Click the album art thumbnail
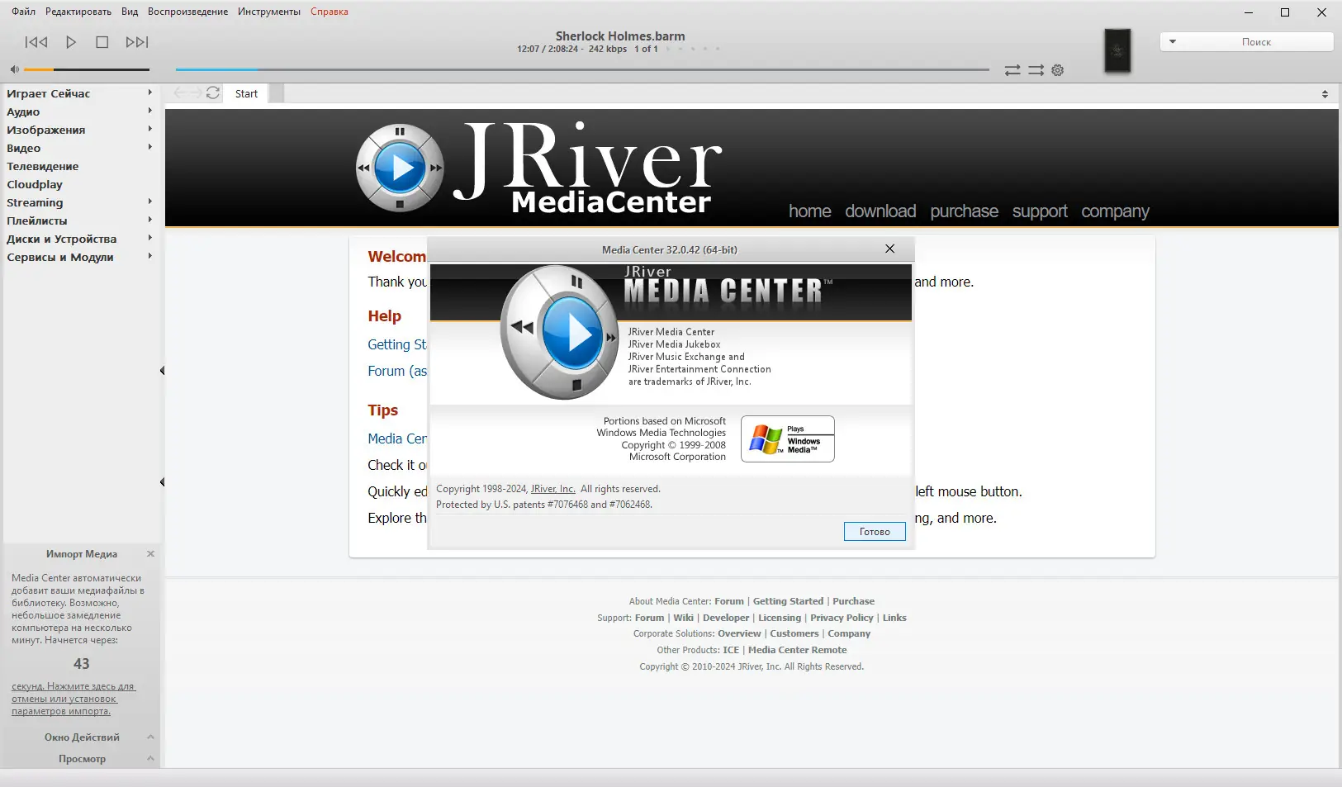 tap(1118, 50)
